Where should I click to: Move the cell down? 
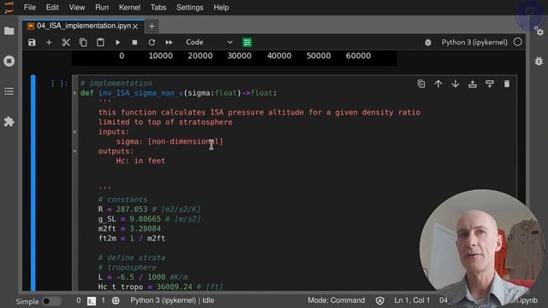click(x=456, y=84)
